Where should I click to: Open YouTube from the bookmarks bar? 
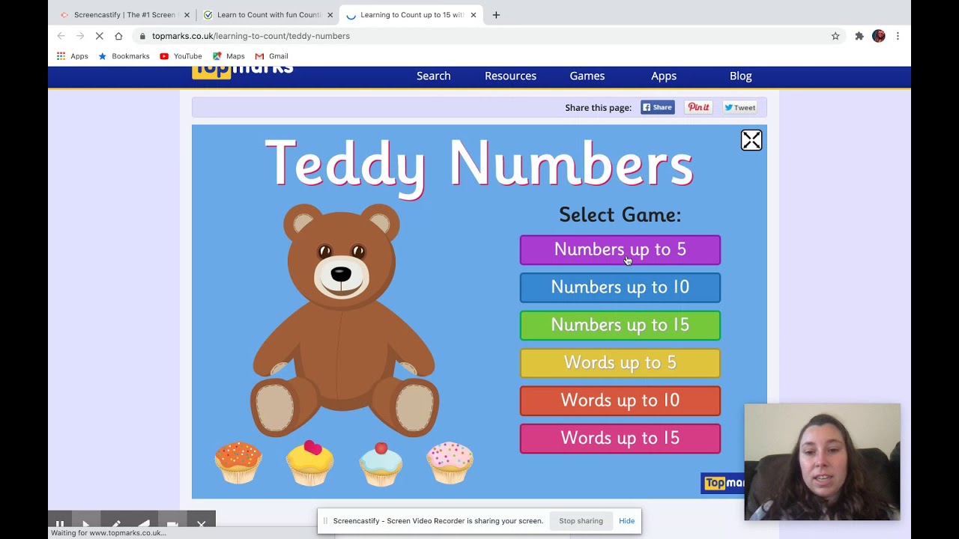pos(181,56)
